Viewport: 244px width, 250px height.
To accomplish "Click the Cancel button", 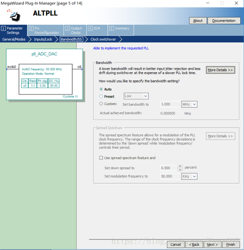I will pos(176,244).
